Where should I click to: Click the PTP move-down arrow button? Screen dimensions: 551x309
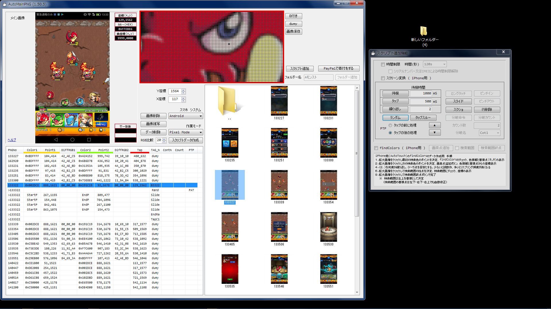click(434, 132)
